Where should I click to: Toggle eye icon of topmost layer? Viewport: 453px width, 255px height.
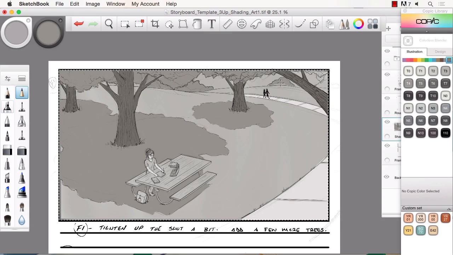(x=387, y=51)
